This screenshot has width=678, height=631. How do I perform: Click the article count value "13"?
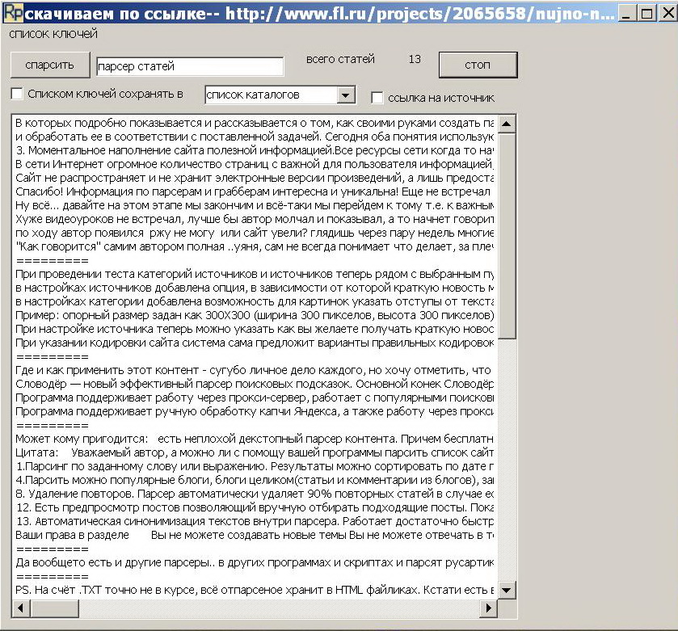415,59
